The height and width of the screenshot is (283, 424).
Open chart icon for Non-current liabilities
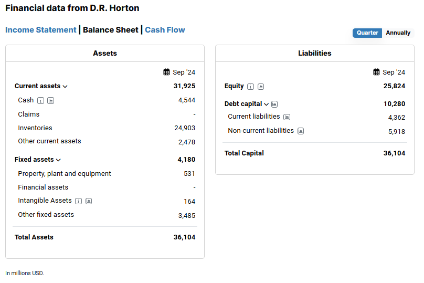click(x=301, y=131)
